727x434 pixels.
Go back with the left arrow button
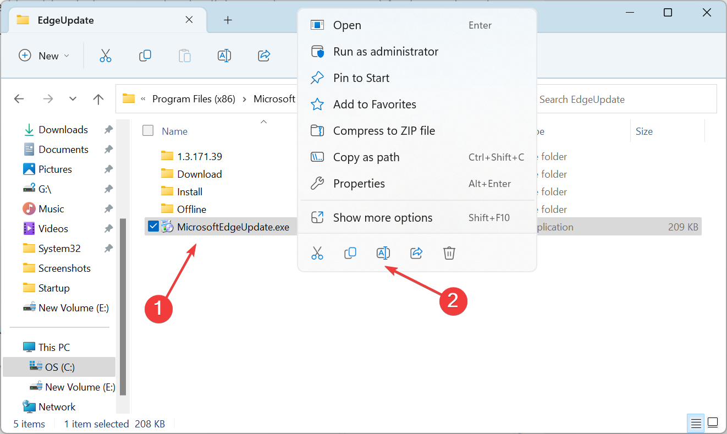[19, 99]
